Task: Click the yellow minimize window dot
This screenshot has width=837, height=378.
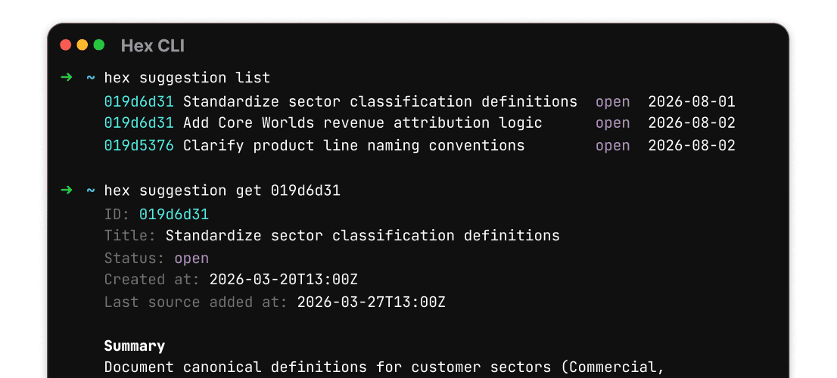Action: point(82,45)
